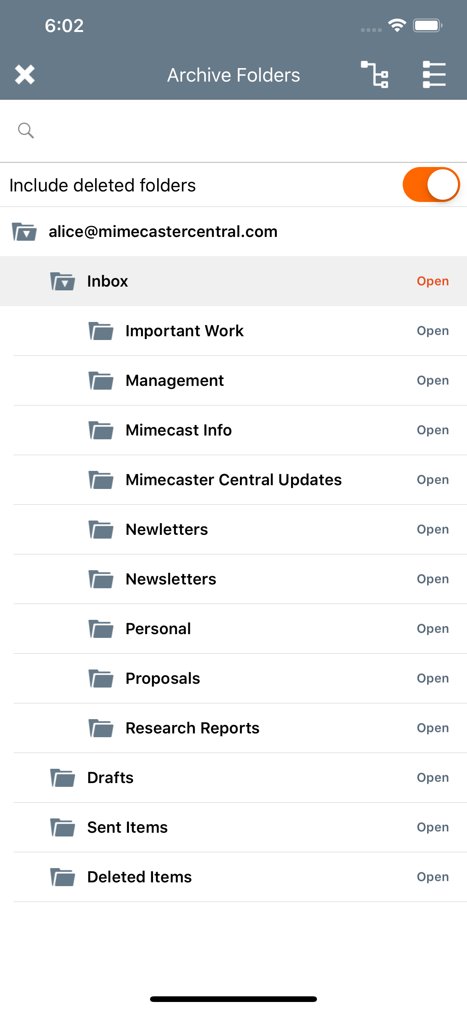
Task: Open the Important Work folder
Action: click(x=433, y=331)
